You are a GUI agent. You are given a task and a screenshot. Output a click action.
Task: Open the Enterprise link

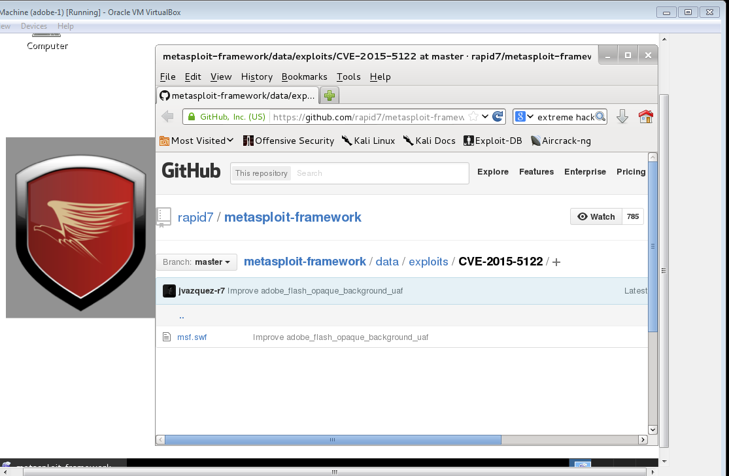pyautogui.click(x=585, y=172)
